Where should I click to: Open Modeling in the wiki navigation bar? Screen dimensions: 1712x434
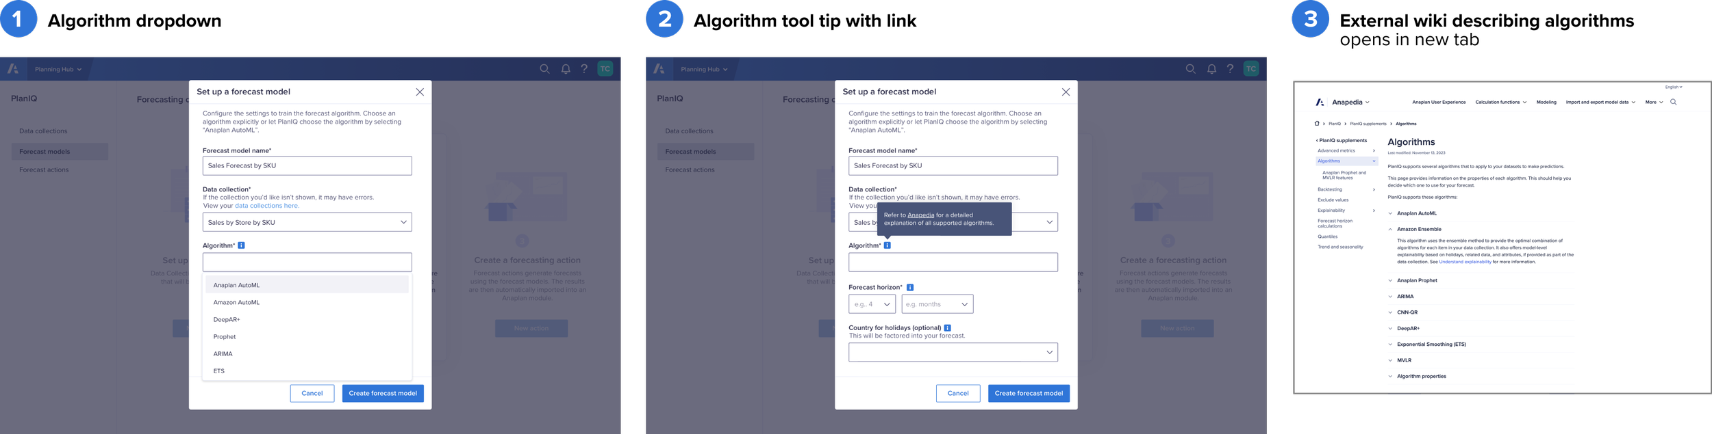coord(1546,103)
